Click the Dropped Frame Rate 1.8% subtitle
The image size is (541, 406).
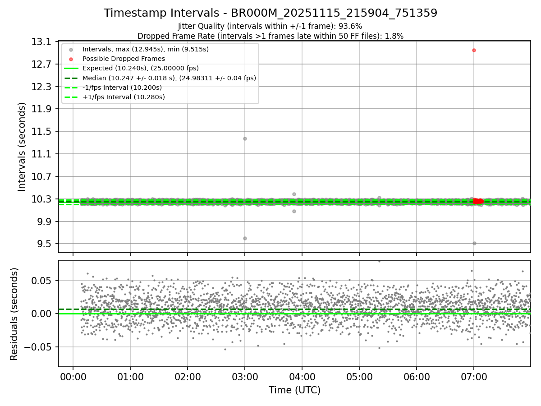(270, 36)
